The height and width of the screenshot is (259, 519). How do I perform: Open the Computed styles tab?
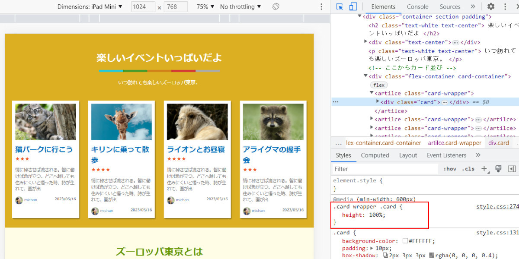tap(375, 155)
